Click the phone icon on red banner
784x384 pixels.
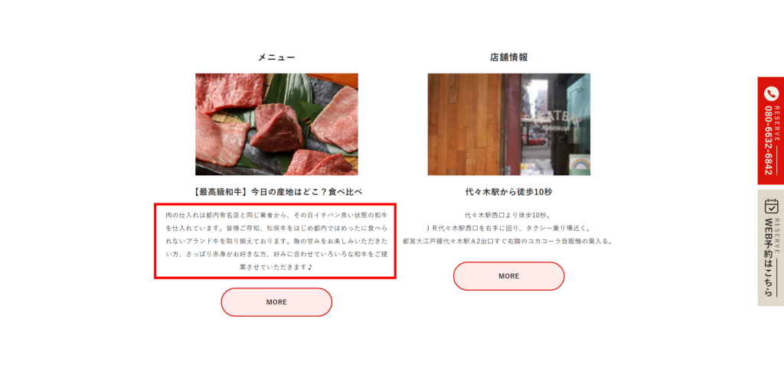coord(772,93)
